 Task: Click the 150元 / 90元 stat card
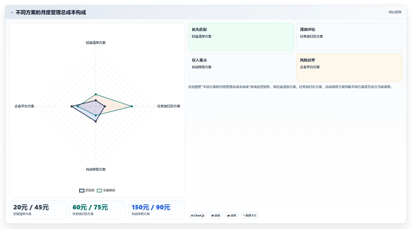[156, 210]
